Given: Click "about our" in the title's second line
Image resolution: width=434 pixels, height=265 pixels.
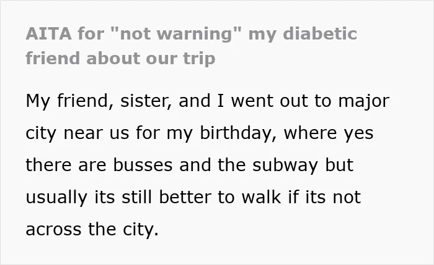Looking at the screenshot, I should tap(131, 59).
